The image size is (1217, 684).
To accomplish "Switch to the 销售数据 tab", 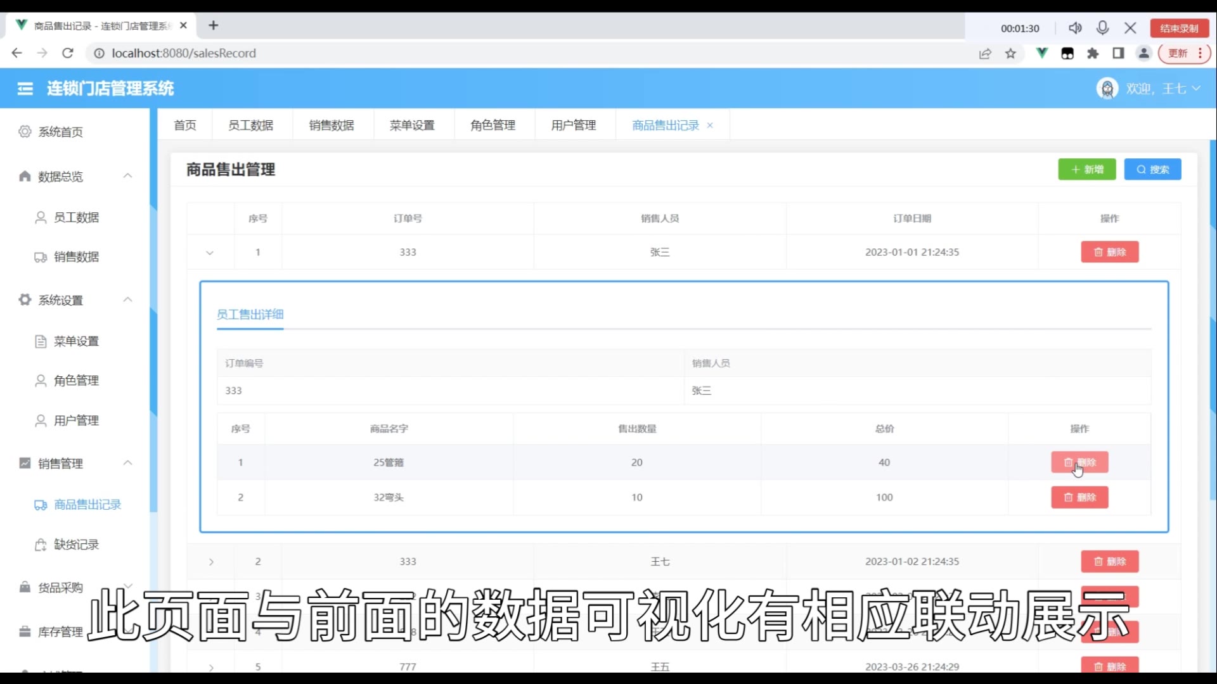I will coord(332,125).
